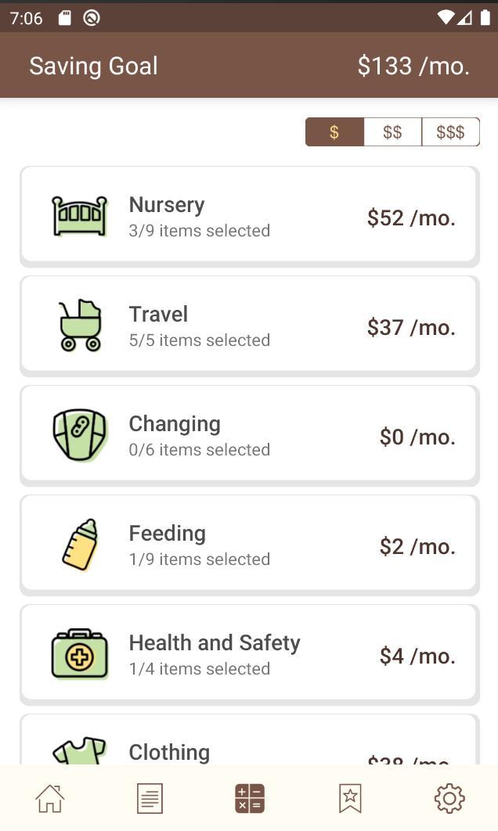Open Settings via the gear icon
498x831 pixels.
(449, 798)
